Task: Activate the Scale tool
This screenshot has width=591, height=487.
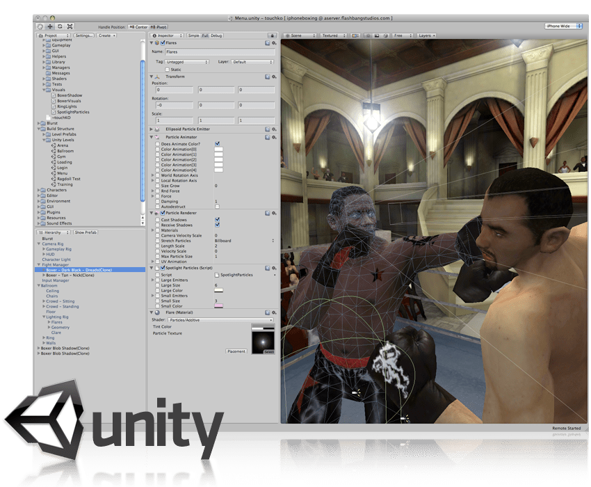Action: click(x=69, y=26)
